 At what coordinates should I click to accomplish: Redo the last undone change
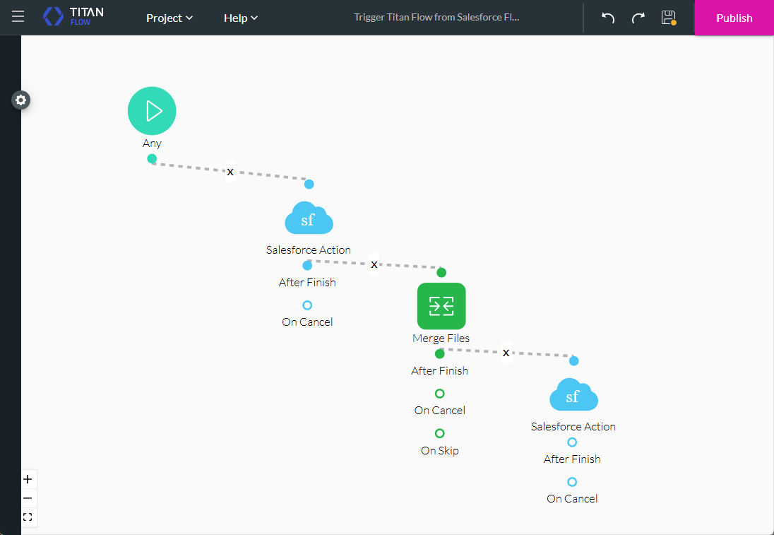pos(638,18)
